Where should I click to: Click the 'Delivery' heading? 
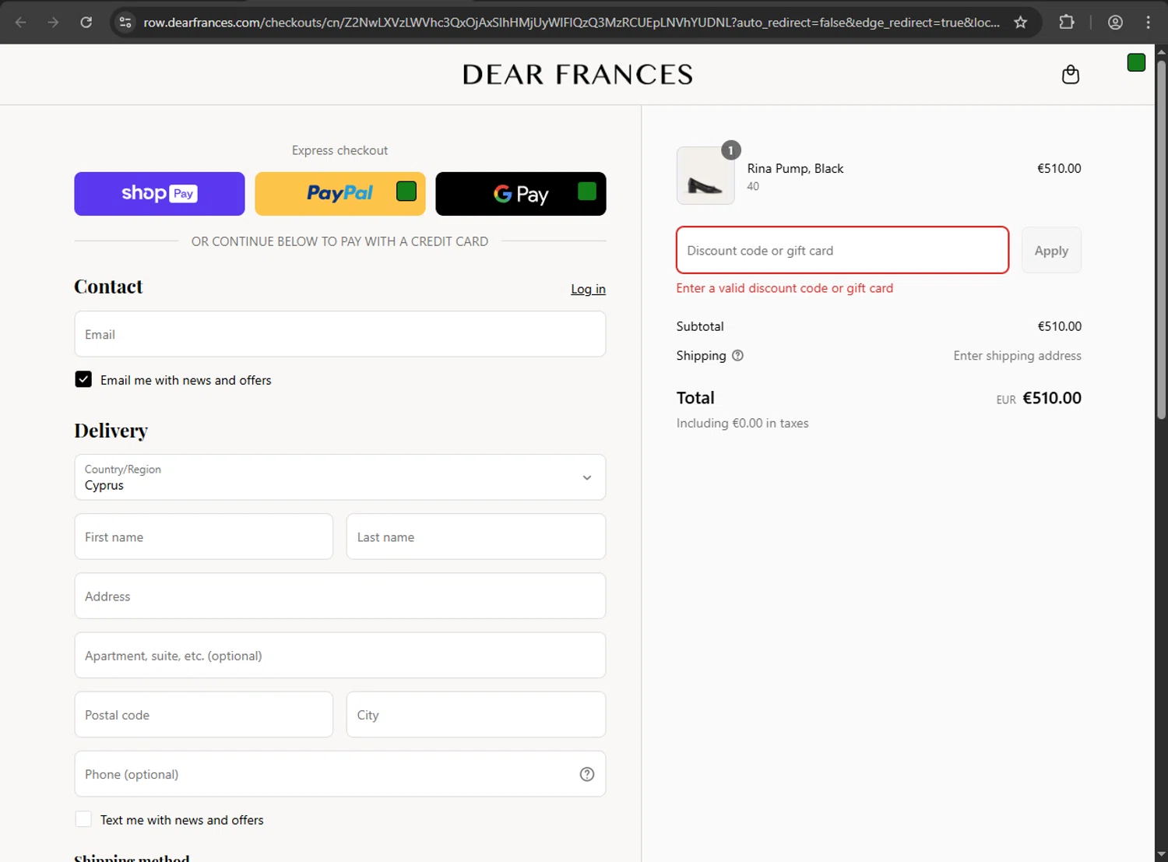[x=111, y=431]
